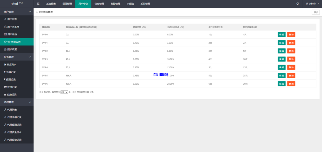
Task: Click 删除 for the SVIP2 row
Action: pos(291,51)
